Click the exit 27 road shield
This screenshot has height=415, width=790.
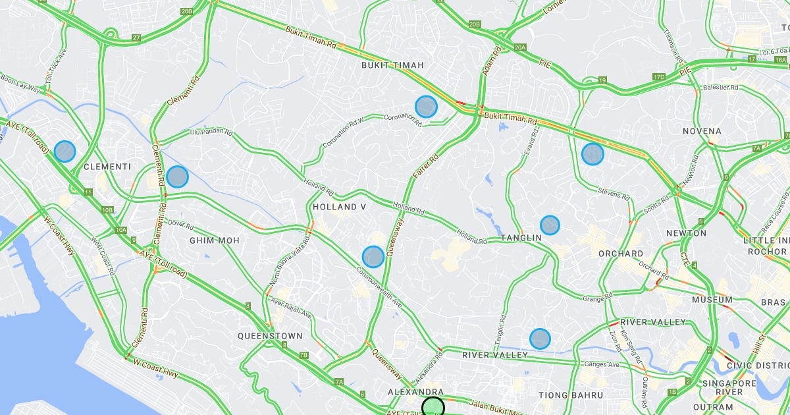click(x=136, y=38)
